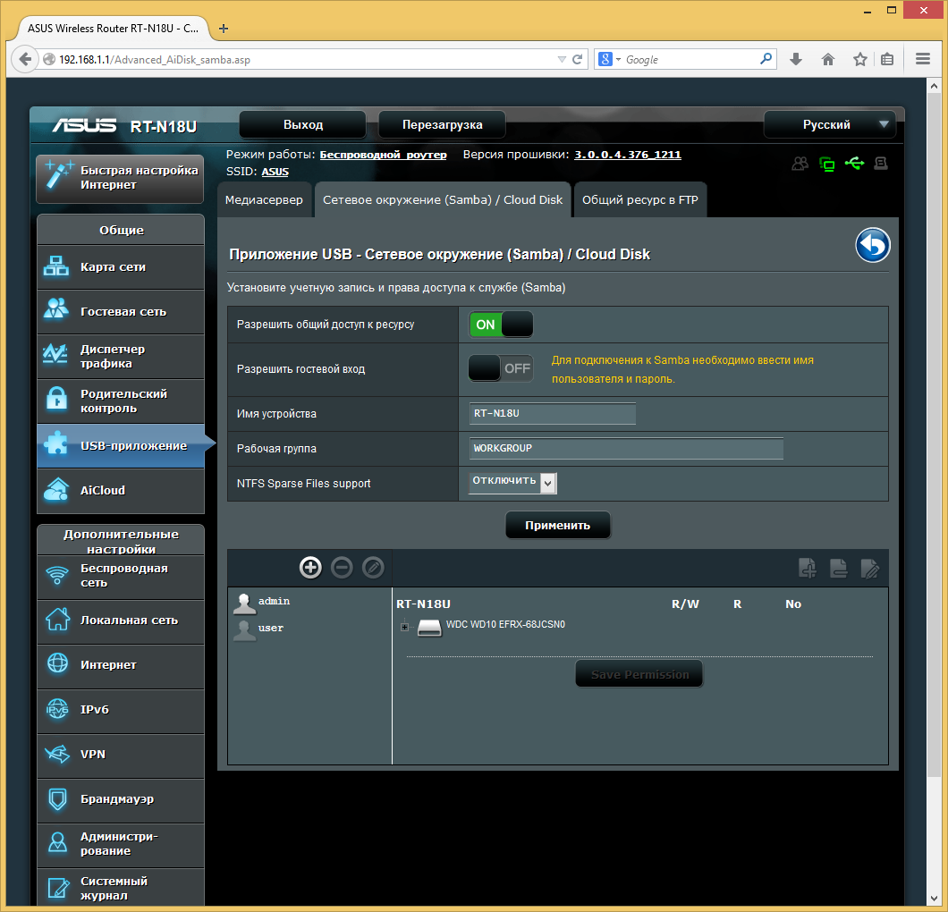Open AiCloud menu item

click(121, 491)
